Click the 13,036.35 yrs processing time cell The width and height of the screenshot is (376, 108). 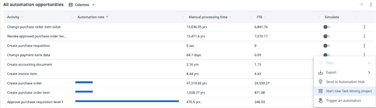tap(197, 27)
